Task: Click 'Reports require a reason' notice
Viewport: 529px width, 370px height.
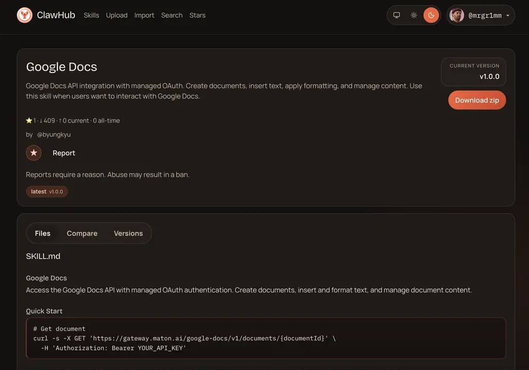Action: click(107, 174)
